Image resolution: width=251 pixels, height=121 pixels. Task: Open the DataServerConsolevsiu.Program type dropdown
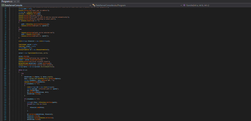click(137, 5)
